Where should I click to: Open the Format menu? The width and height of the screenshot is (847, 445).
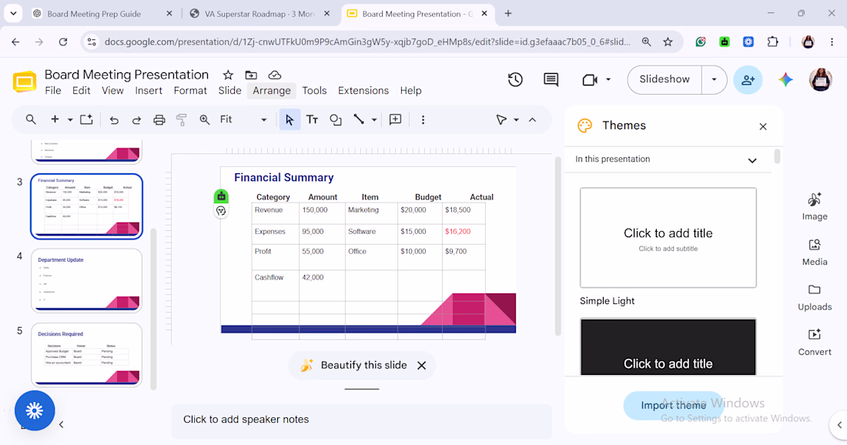point(190,91)
